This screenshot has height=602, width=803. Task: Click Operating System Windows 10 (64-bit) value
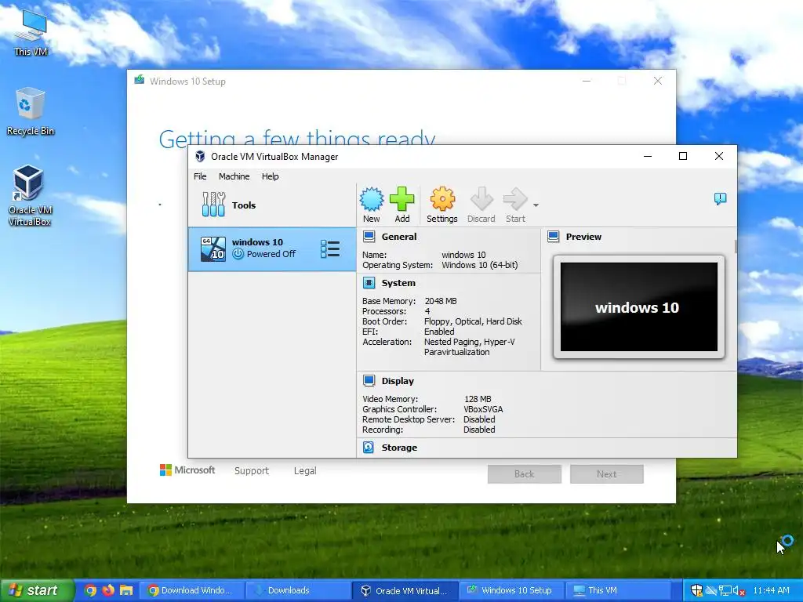click(x=480, y=265)
